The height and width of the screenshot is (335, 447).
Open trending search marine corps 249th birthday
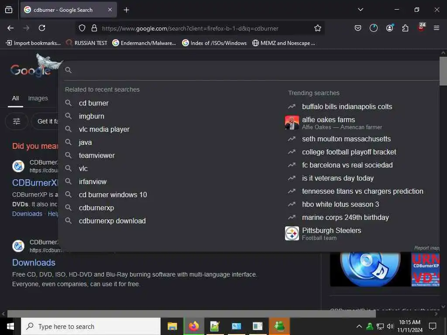345,218
